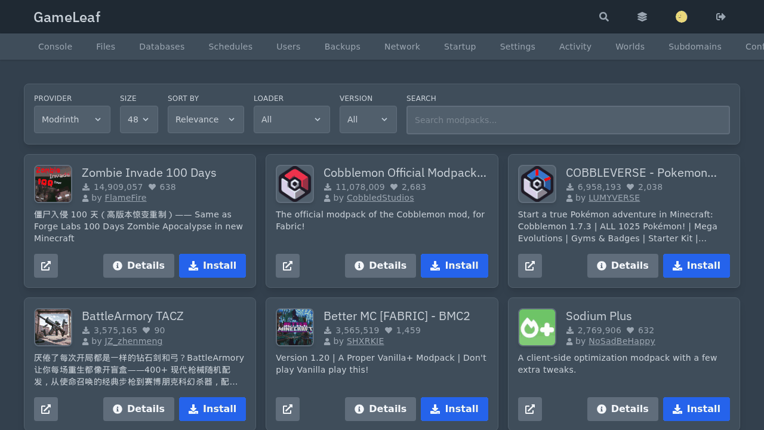Expand the Size dropdown showing 48
This screenshot has width=764, height=430.
[139, 119]
